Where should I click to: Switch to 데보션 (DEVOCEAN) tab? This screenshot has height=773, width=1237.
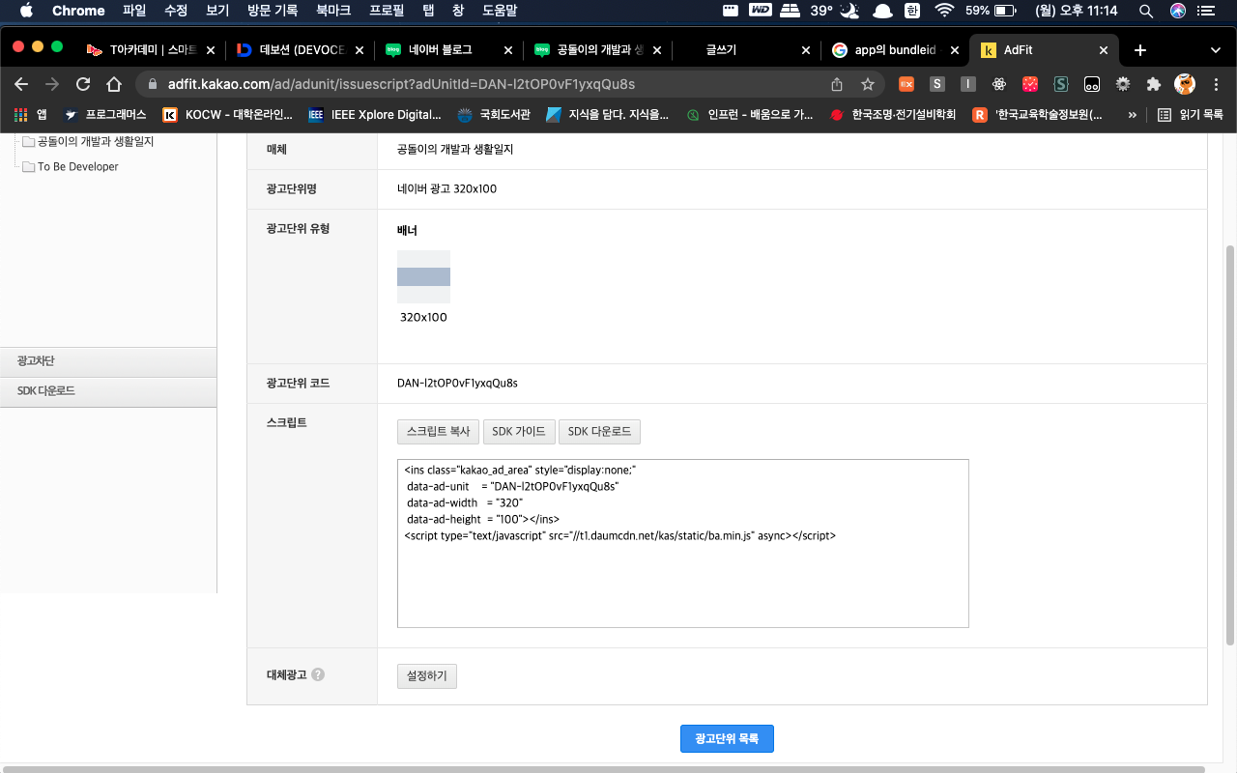(x=298, y=50)
